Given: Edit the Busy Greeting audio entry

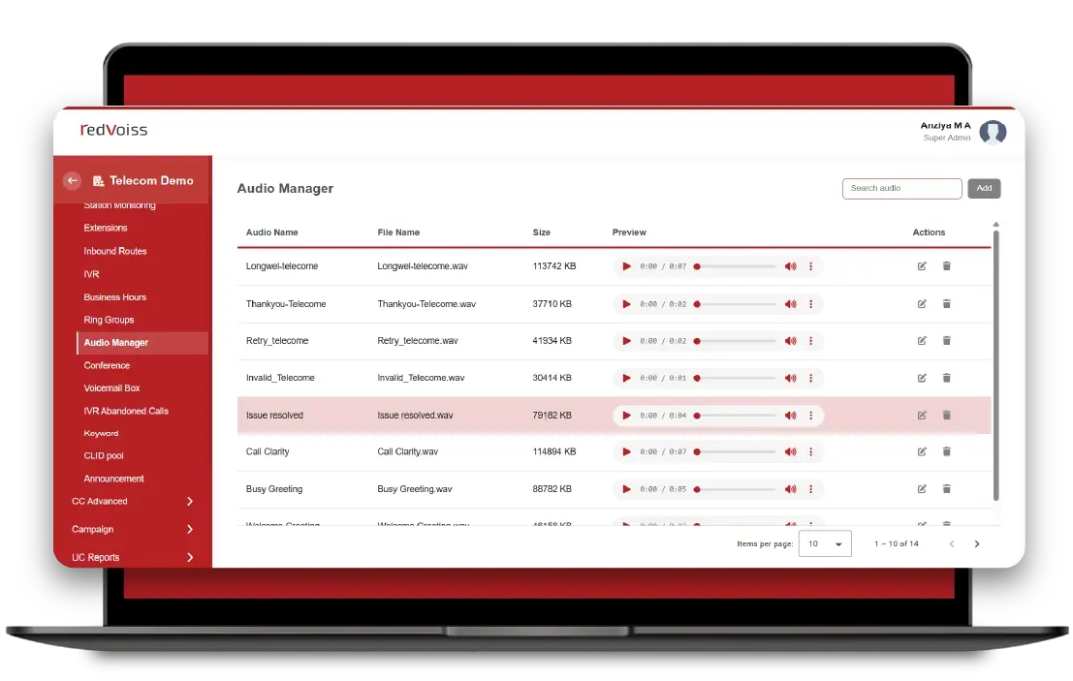Looking at the screenshot, I should click(922, 489).
